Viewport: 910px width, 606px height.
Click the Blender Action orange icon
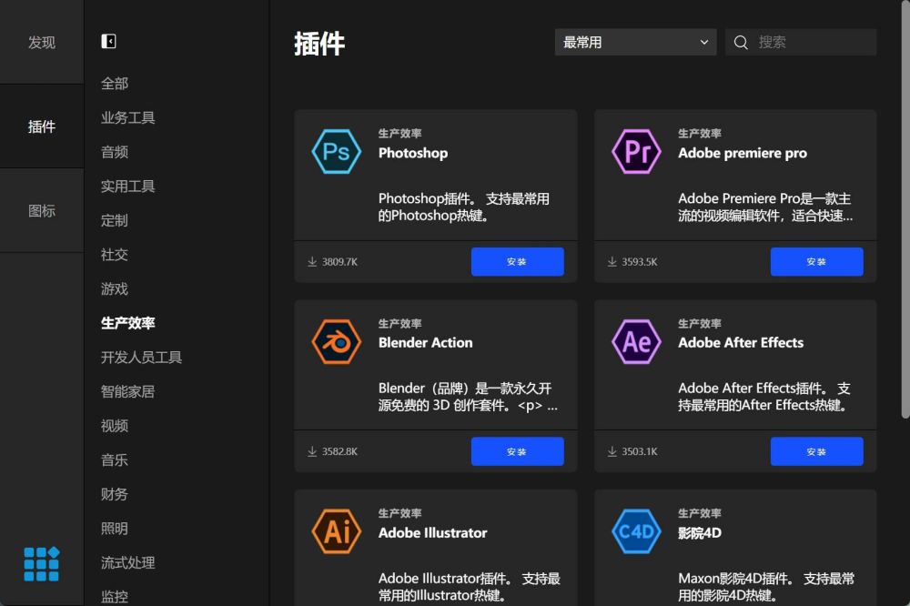click(x=336, y=342)
